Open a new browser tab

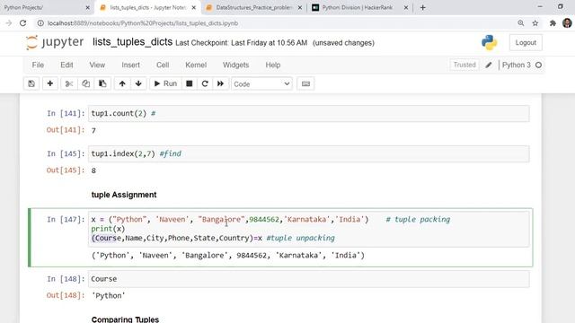(423, 7)
